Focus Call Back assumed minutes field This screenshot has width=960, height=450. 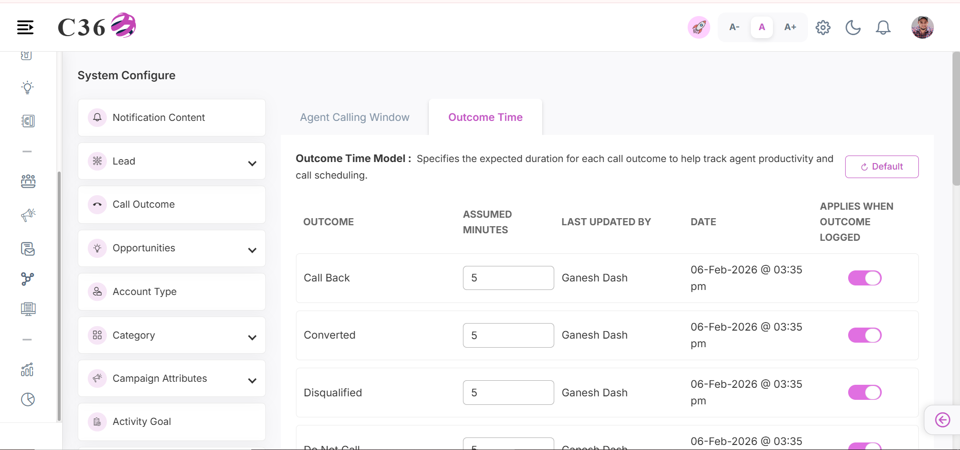click(509, 278)
